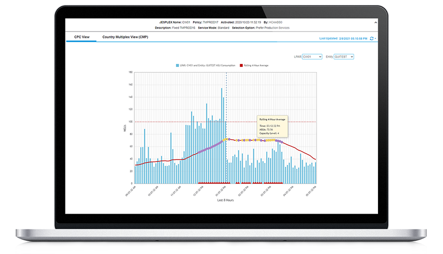
Task: Open the LPAR dropdown showing CW01
Action: pos(312,57)
